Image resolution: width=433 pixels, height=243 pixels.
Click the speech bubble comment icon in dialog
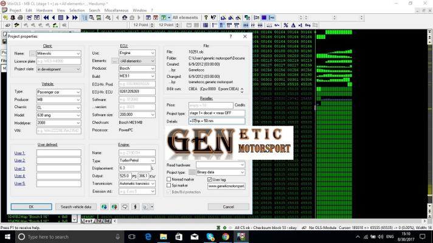(x=125, y=207)
